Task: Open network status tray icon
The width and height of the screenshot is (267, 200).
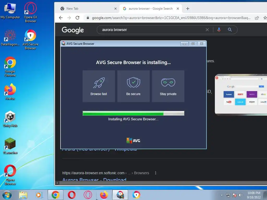Action: pos(228,195)
